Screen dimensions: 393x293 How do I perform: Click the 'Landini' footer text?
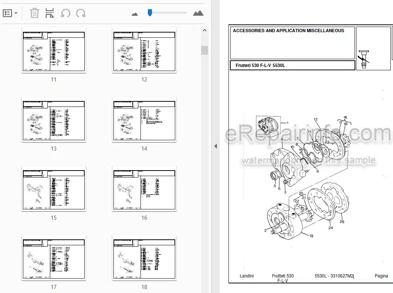(x=247, y=276)
